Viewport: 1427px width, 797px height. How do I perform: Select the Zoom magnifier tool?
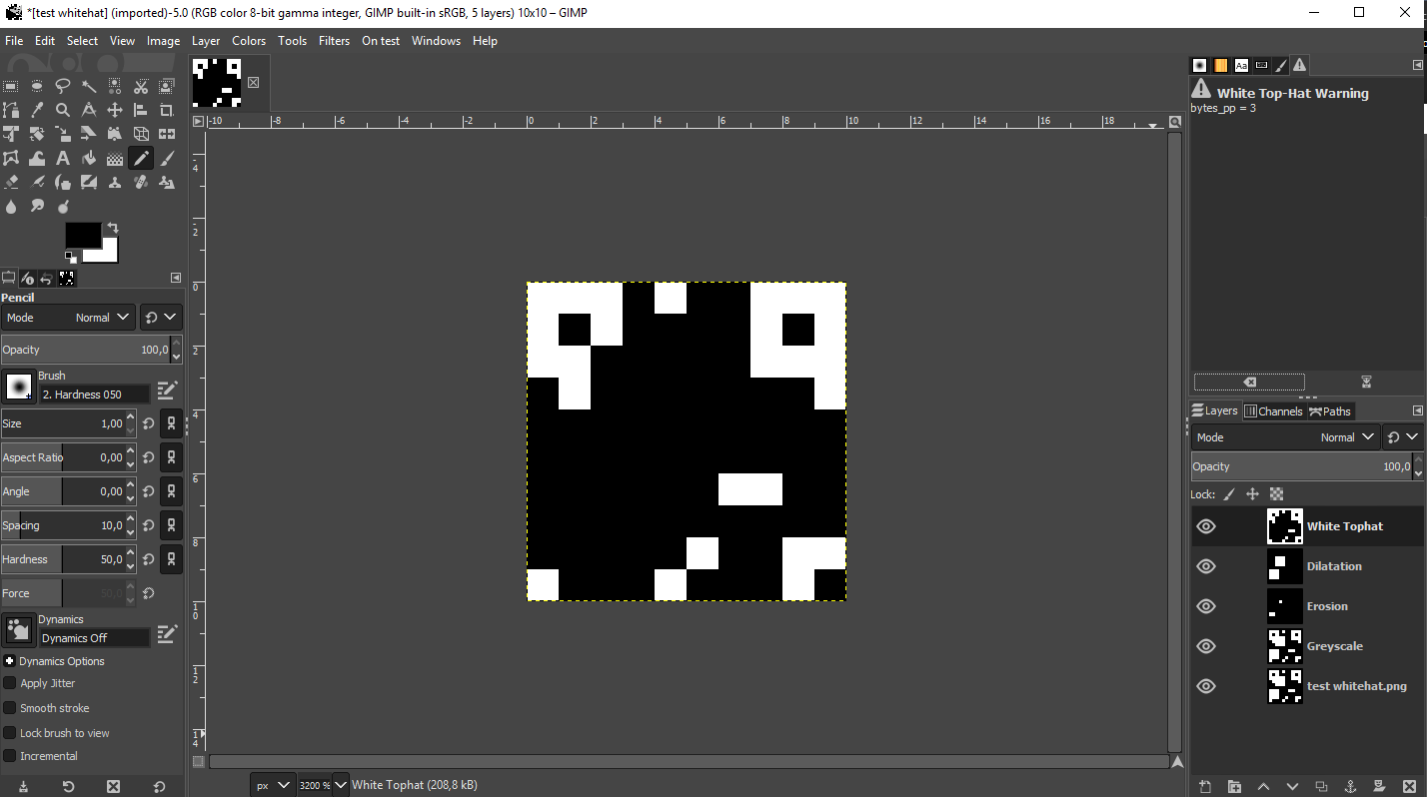[x=63, y=110]
